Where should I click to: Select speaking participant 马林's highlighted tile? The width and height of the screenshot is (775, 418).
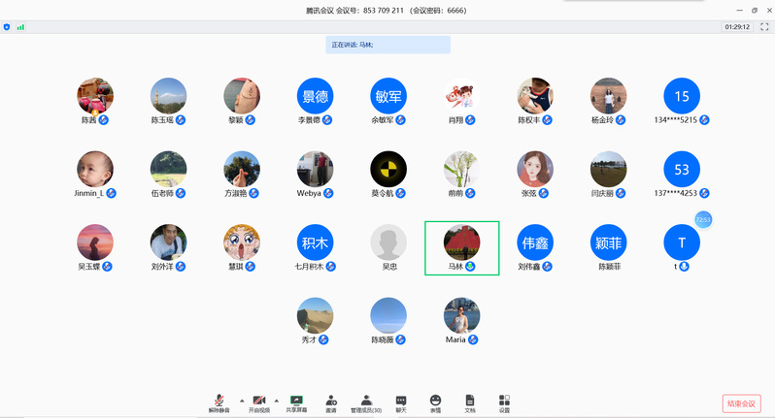tap(462, 247)
